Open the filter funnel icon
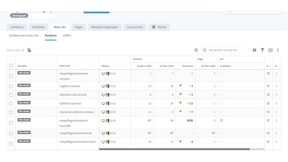Screen dimensions: 288x162 tap(263, 50)
